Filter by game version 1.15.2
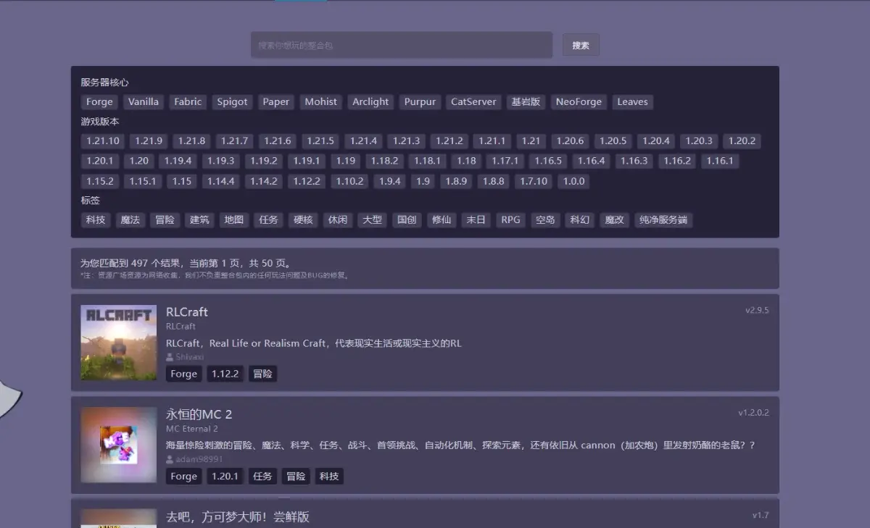870x528 pixels. click(100, 181)
